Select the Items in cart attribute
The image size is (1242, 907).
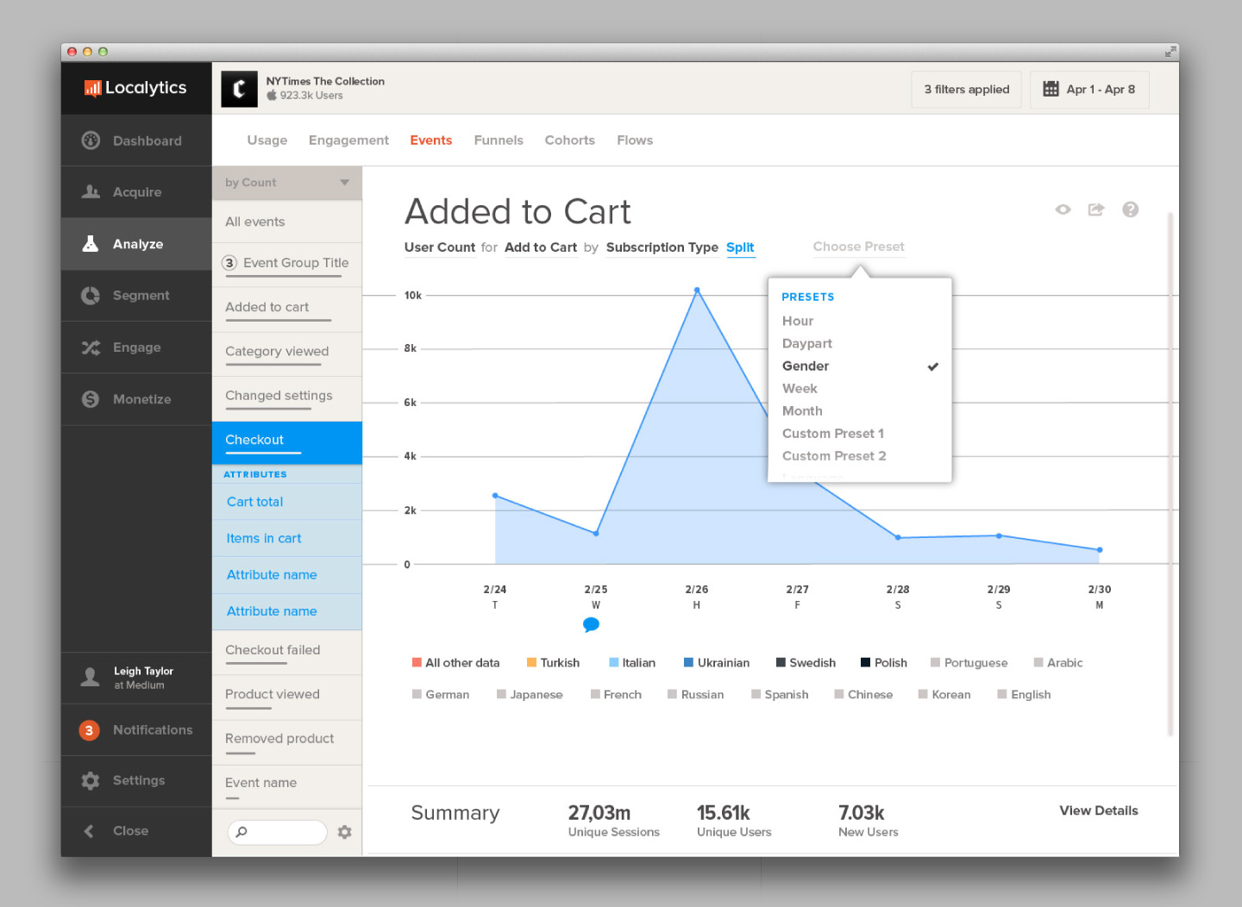(x=287, y=538)
